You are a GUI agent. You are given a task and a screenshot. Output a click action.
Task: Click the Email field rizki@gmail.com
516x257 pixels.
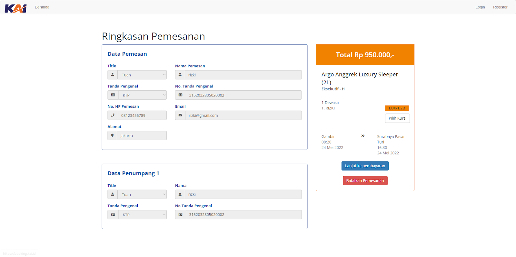243,115
